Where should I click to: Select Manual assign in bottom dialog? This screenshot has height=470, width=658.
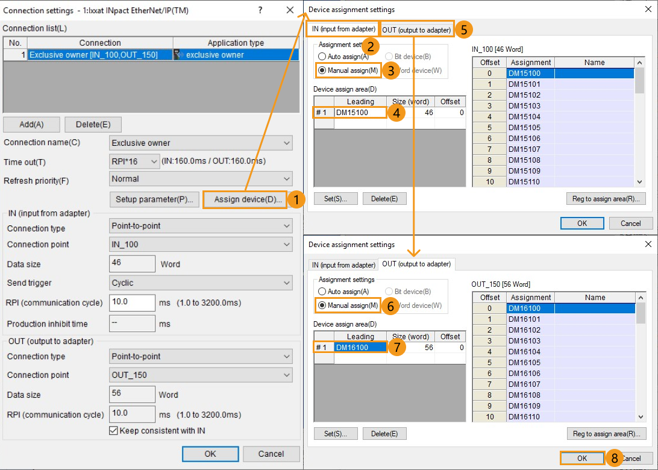pos(322,305)
